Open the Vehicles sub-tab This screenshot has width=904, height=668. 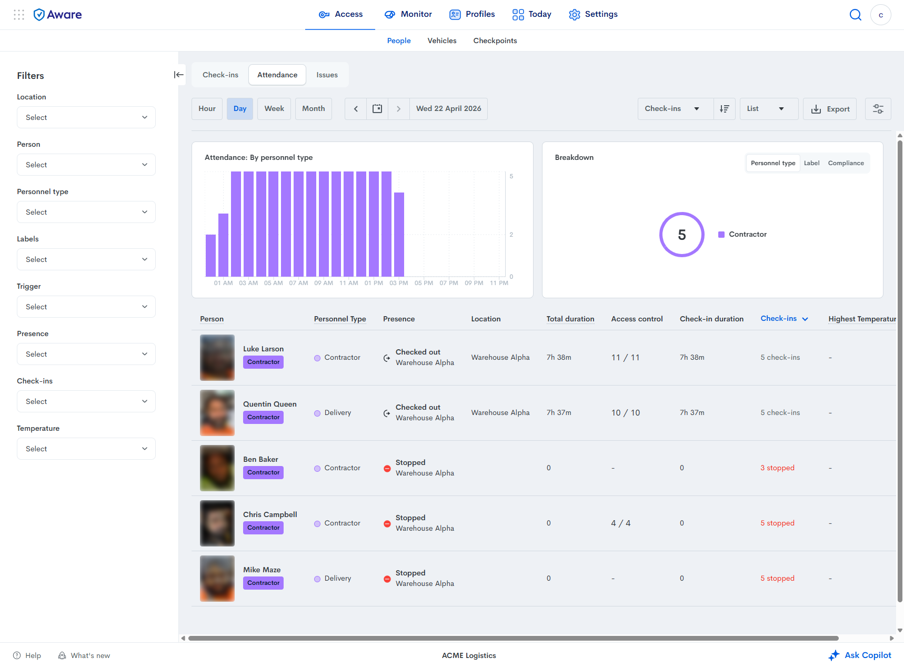[x=442, y=41]
